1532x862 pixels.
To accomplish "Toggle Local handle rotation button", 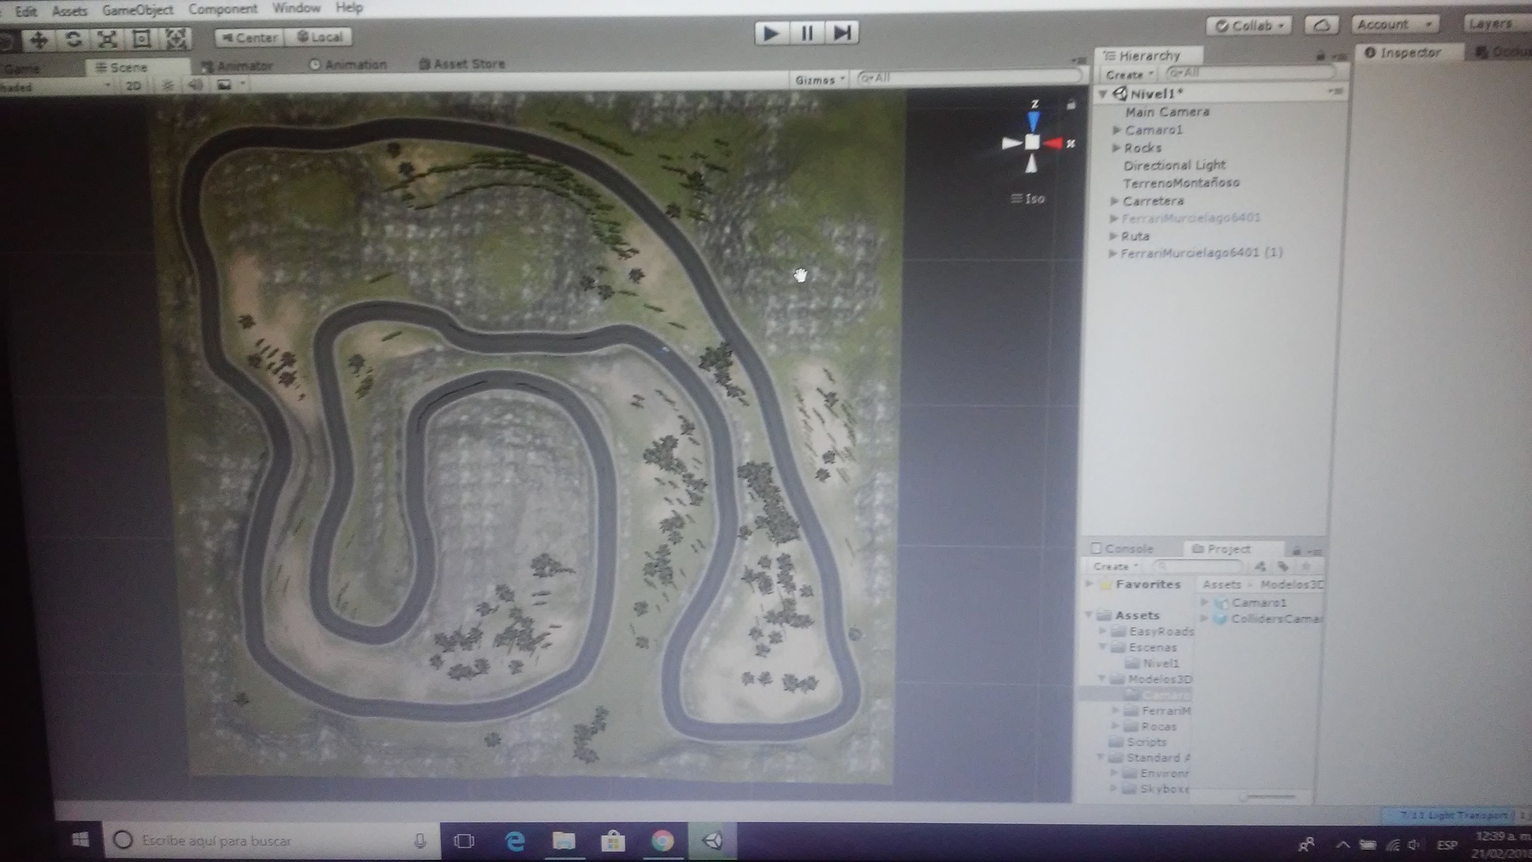I will pyautogui.click(x=319, y=37).
